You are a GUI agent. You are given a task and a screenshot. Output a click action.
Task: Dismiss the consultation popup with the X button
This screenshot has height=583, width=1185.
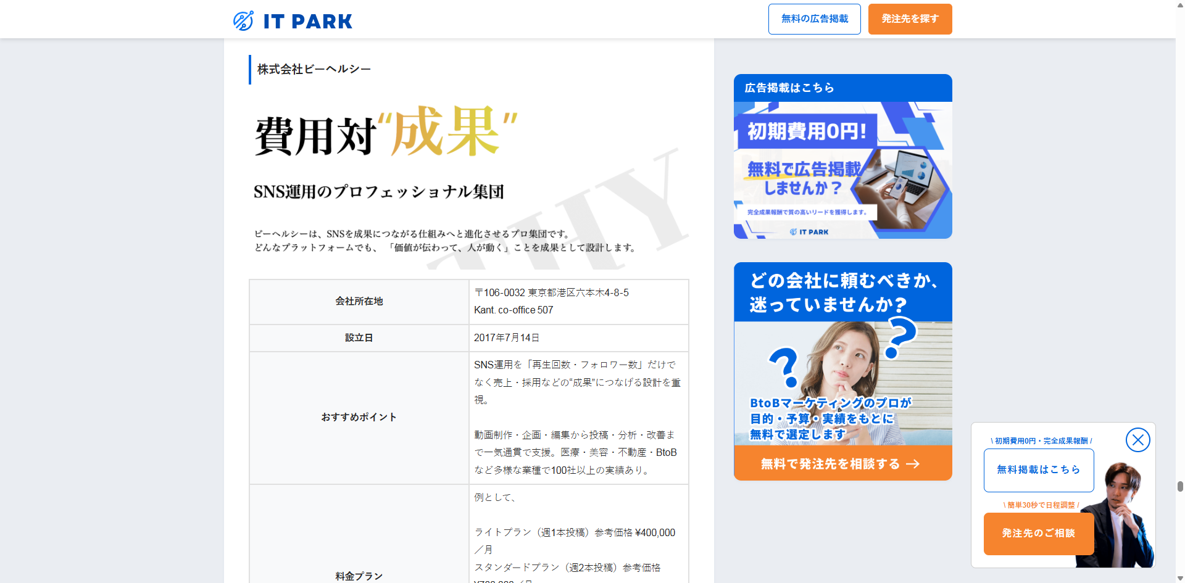point(1139,439)
